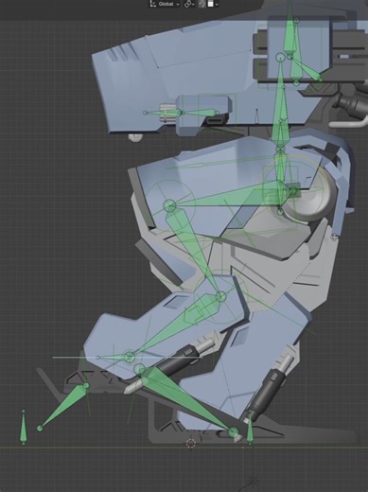
Task: Open the pivot point dropdown
Action: 189,4
